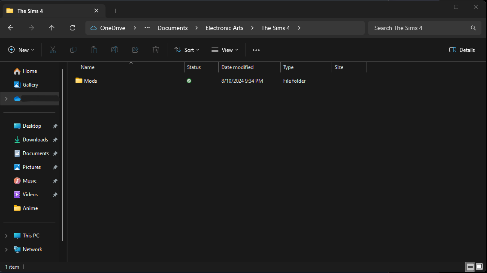Viewport: 487px width, 273px height.
Task: Click the Paste clipboard icon
Action: click(x=94, y=50)
